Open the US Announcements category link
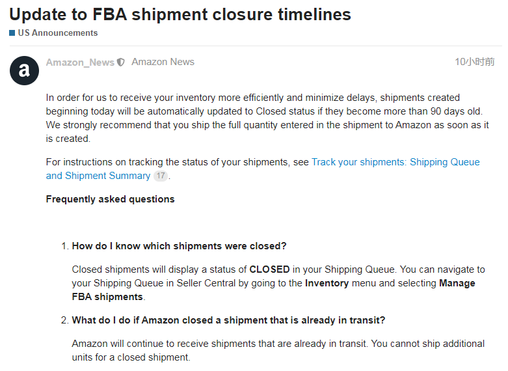The height and width of the screenshot is (371, 508). pyautogui.click(x=58, y=33)
